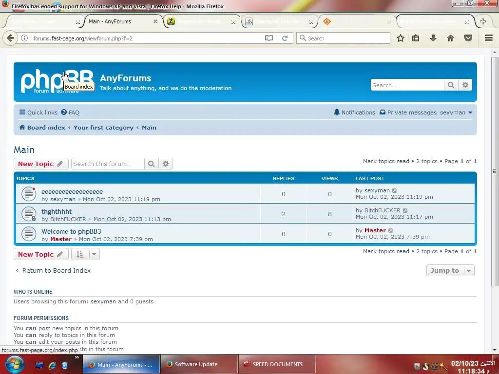
Task: Open the downloads arrow icon
Action: click(x=433, y=38)
